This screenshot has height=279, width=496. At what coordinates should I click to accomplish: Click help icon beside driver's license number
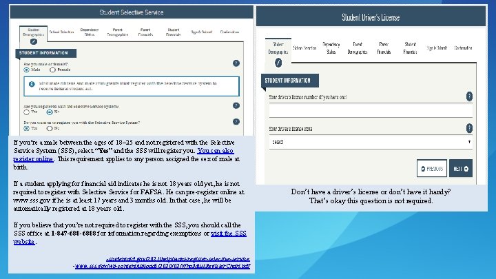(x=469, y=96)
